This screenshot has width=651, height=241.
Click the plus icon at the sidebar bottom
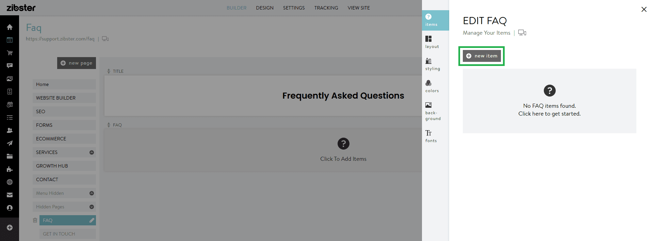tap(10, 227)
